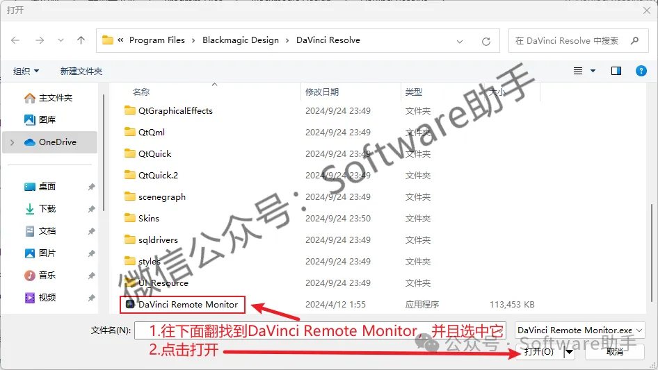The image size is (658, 370).
Task: Open 图库 in the sidebar
Action: click(41, 120)
